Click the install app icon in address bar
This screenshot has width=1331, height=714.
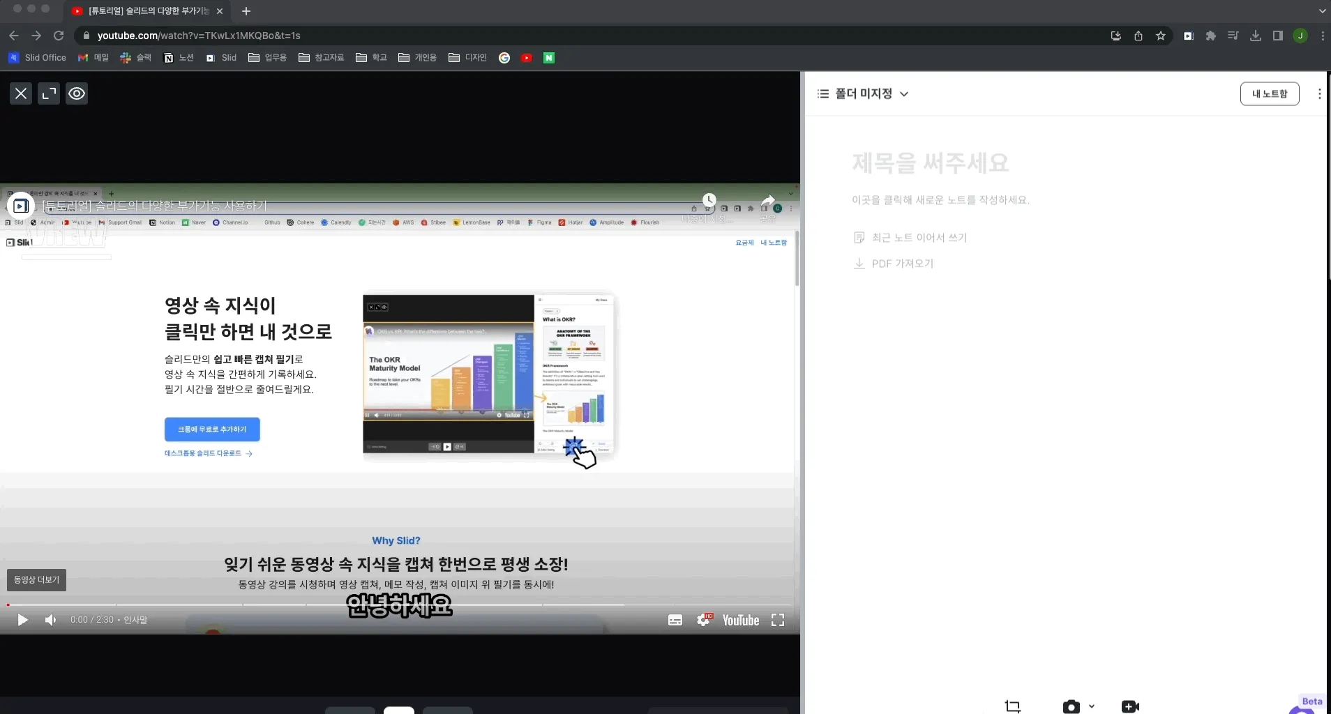tap(1116, 36)
